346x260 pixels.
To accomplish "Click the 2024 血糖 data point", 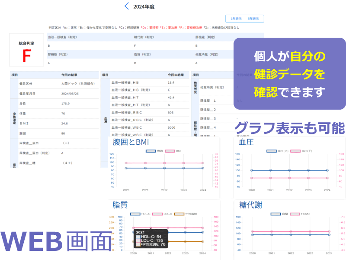I will coord(329,234).
